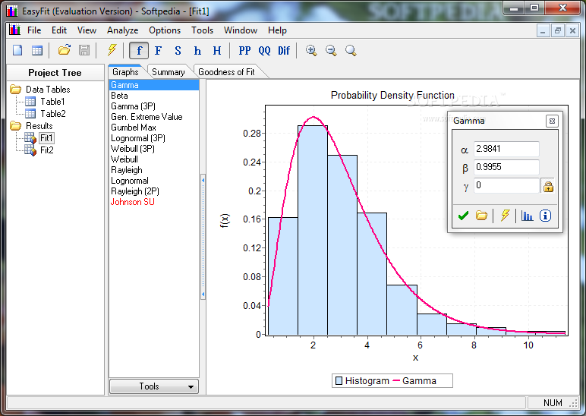Select Gamma (3P) distribution
This screenshot has height=416, width=586.
(154, 106)
